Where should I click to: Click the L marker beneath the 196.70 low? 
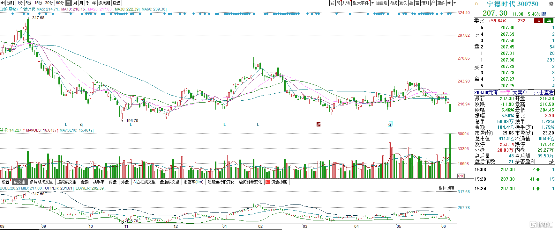(131, 125)
